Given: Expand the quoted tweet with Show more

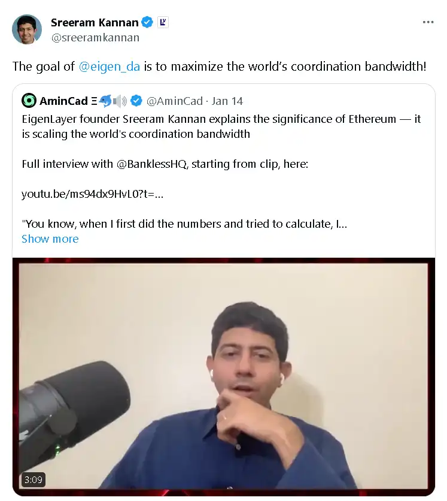Looking at the screenshot, I should (50, 239).
